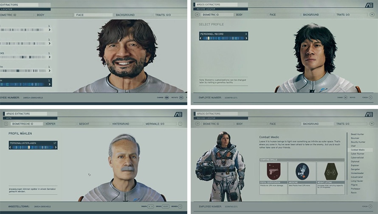This screenshot has height=214, width=378.
Task: Choose the Long Hauler background
Action: (x=357, y=181)
